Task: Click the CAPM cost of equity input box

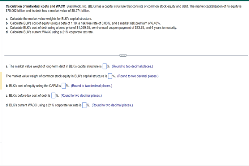Action: point(64,86)
